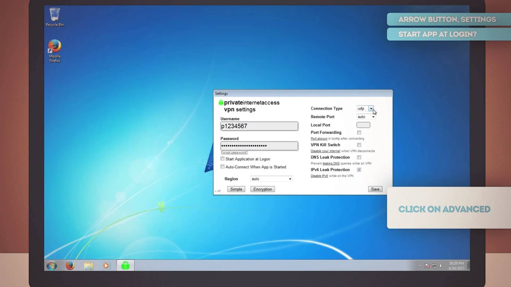Open the taskbar clock and date

tap(456, 266)
